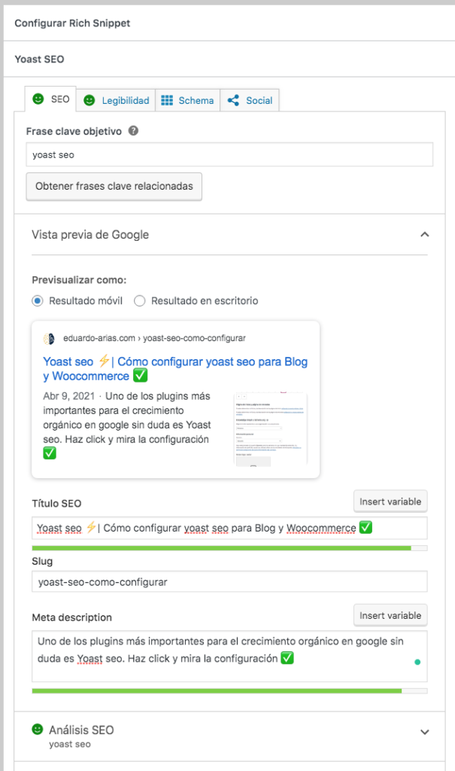Click Insert variable button for Título SEO

390,501
